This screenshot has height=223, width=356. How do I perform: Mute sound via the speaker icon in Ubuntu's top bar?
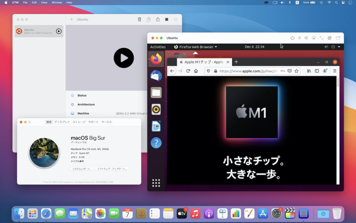(x=326, y=47)
